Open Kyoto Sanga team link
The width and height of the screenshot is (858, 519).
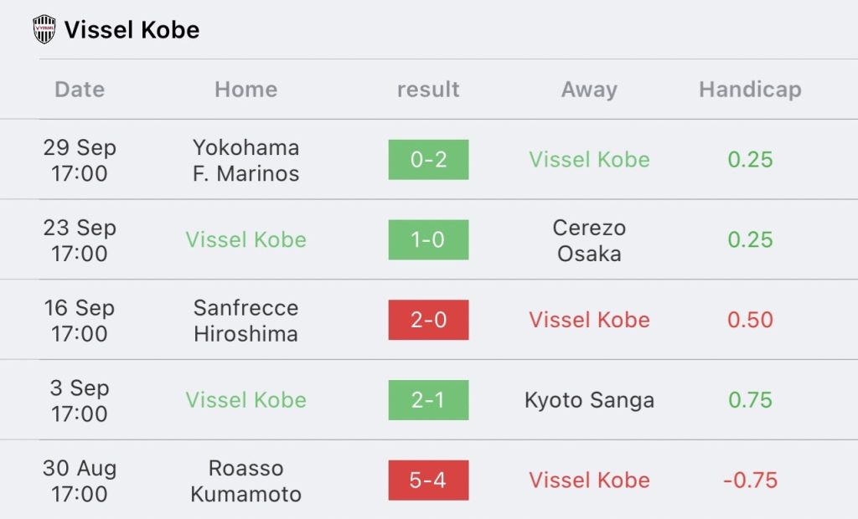coord(589,400)
